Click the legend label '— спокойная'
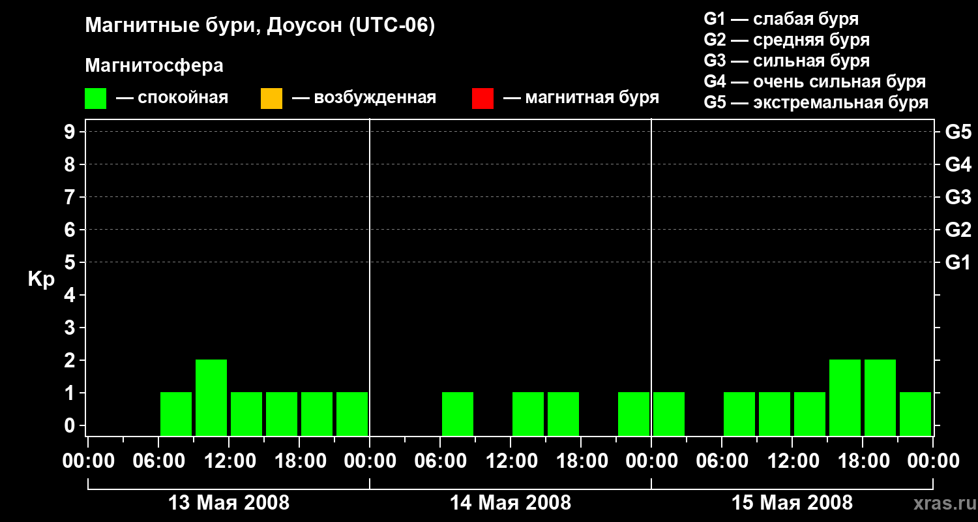This screenshot has height=522, width=978. (x=172, y=98)
